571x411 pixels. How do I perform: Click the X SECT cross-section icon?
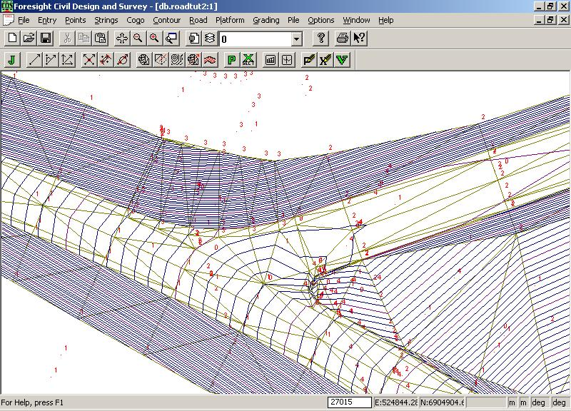(x=248, y=60)
